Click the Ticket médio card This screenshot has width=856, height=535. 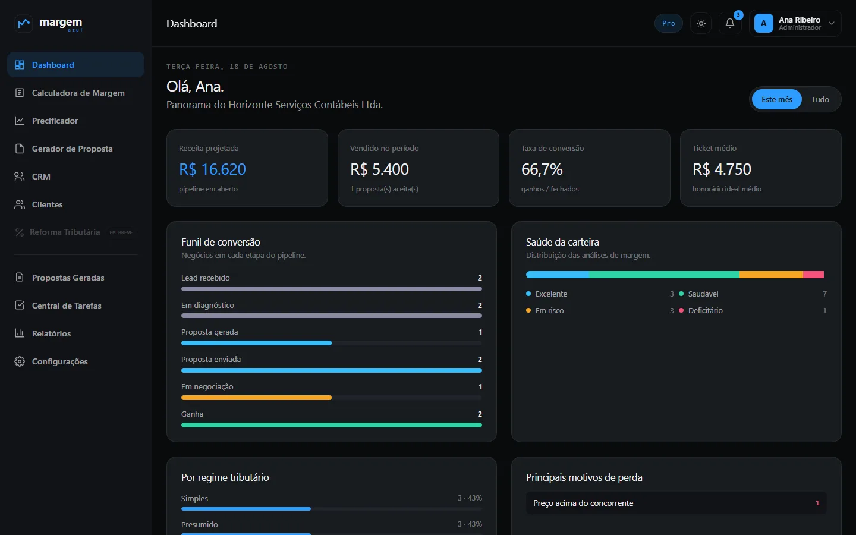coord(761,168)
